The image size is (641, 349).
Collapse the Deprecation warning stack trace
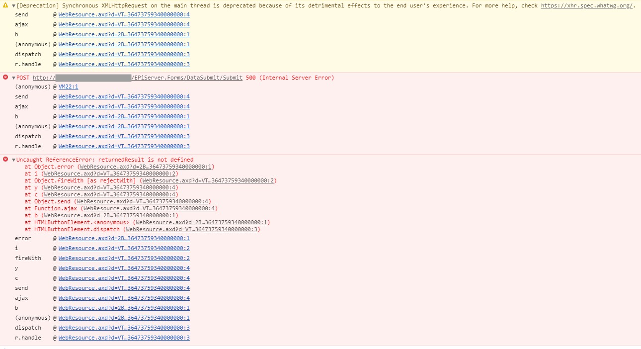click(14, 6)
